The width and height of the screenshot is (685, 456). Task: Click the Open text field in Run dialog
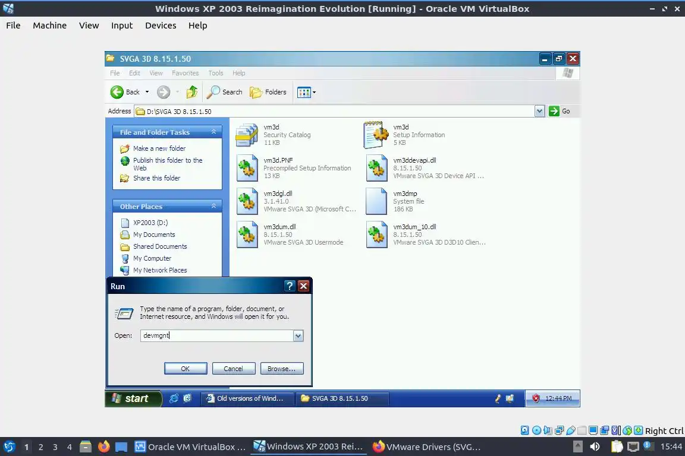coord(217,335)
